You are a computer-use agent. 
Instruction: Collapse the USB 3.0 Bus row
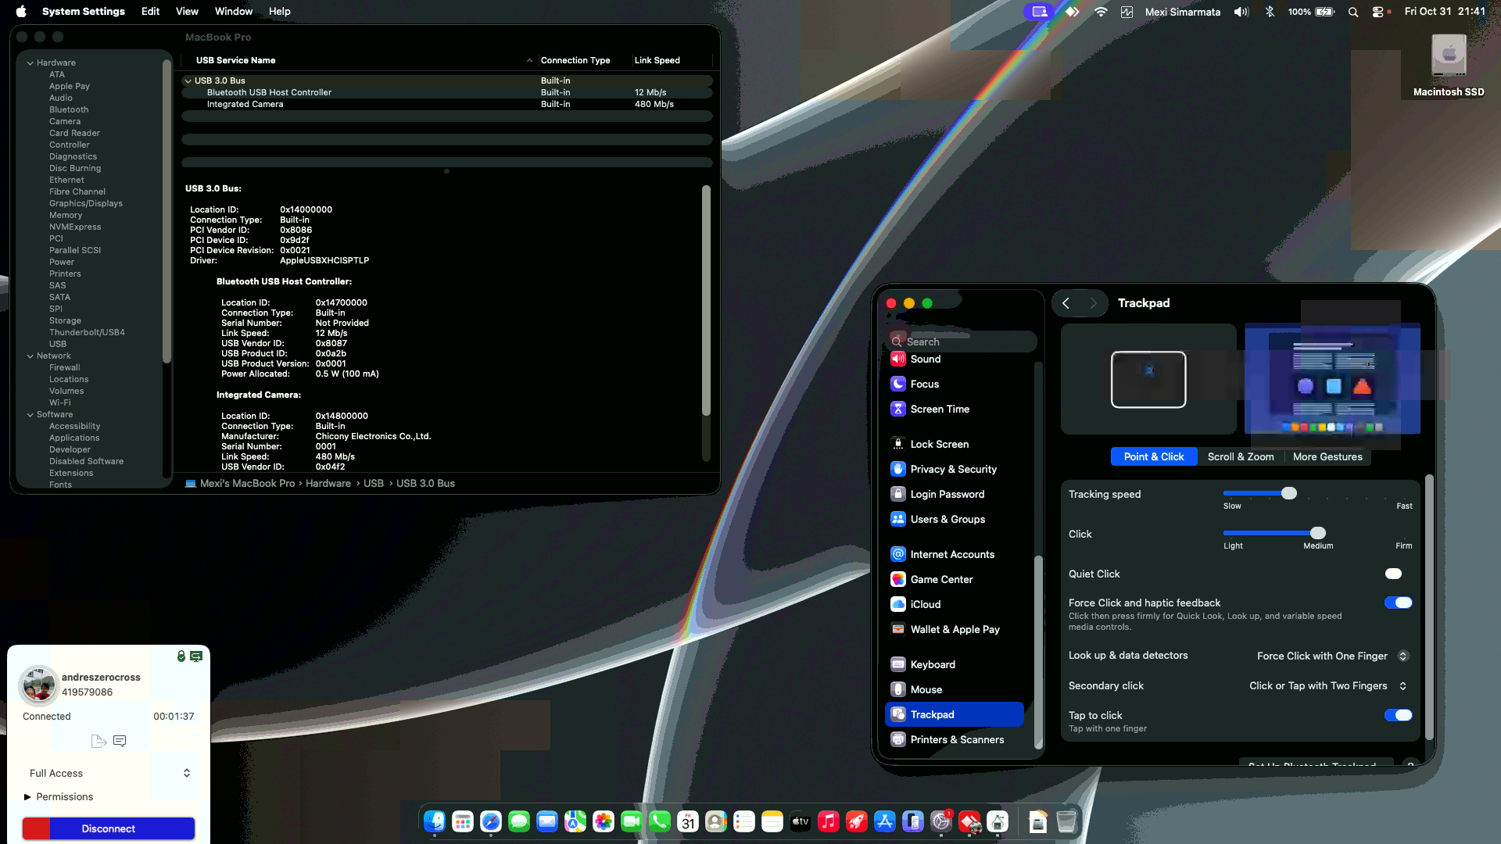point(188,80)
